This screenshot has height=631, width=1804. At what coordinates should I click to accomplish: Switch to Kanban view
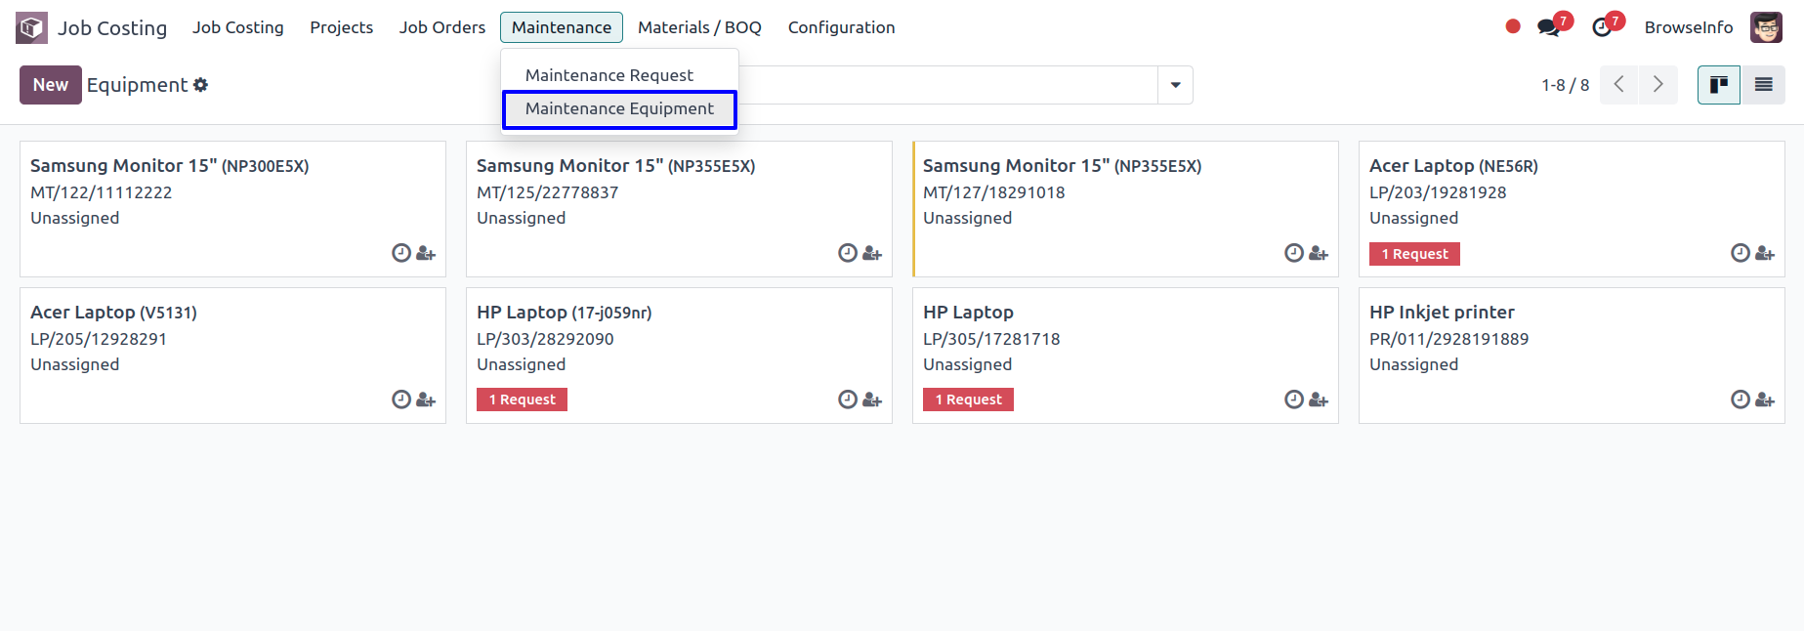[1719, 85]
